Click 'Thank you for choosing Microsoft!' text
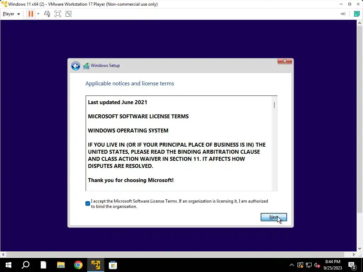The height and width of the screenshot is (272, 363). tap(131, 180)
